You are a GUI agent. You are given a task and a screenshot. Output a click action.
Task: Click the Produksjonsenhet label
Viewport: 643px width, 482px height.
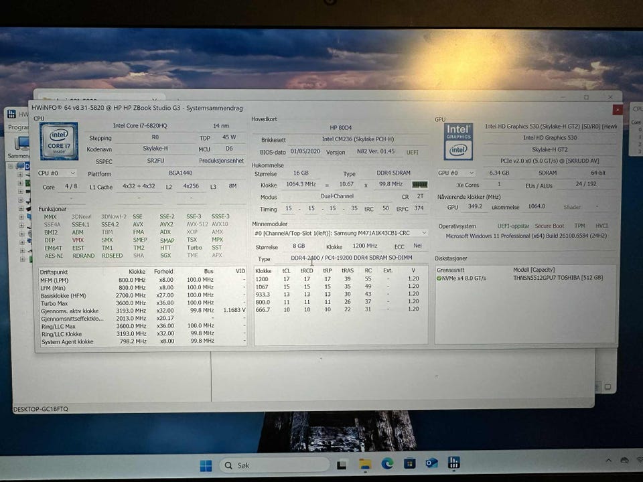click(x=222, y=161)
